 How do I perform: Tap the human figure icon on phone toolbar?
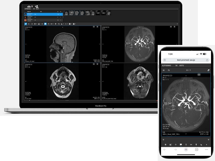196,145
